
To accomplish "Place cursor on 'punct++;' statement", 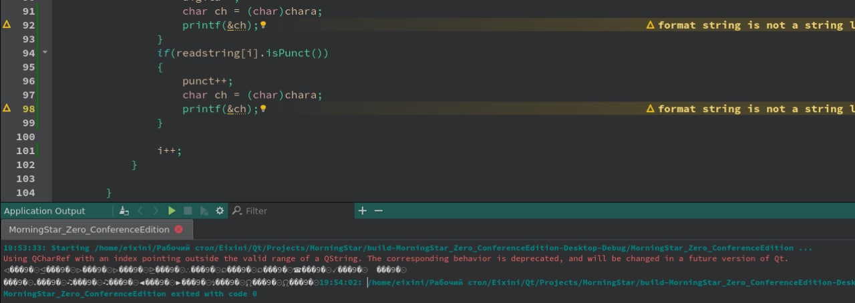I will point(208,81).
